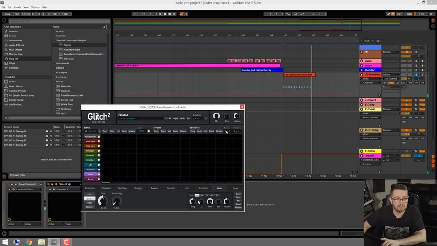Screen dimensions: 437x246
Task: Select the Lofi lane button in Glitch2
Action: 90,165
